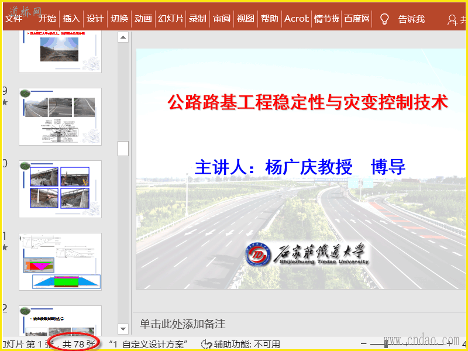Click the thumbnail pane scrollbar handle
The image size is (468, 351).
click(123, 149)
